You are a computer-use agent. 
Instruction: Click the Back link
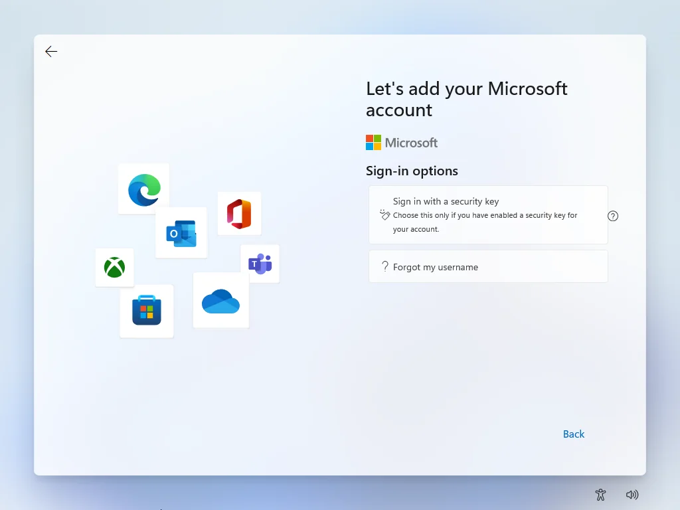pyautogui.click(x=573, y=434)
